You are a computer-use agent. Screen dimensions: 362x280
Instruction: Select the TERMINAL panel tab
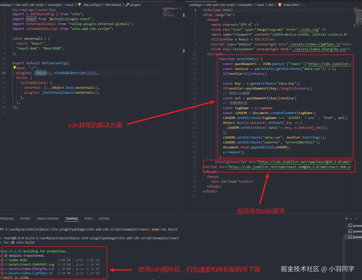pos(72,219)
